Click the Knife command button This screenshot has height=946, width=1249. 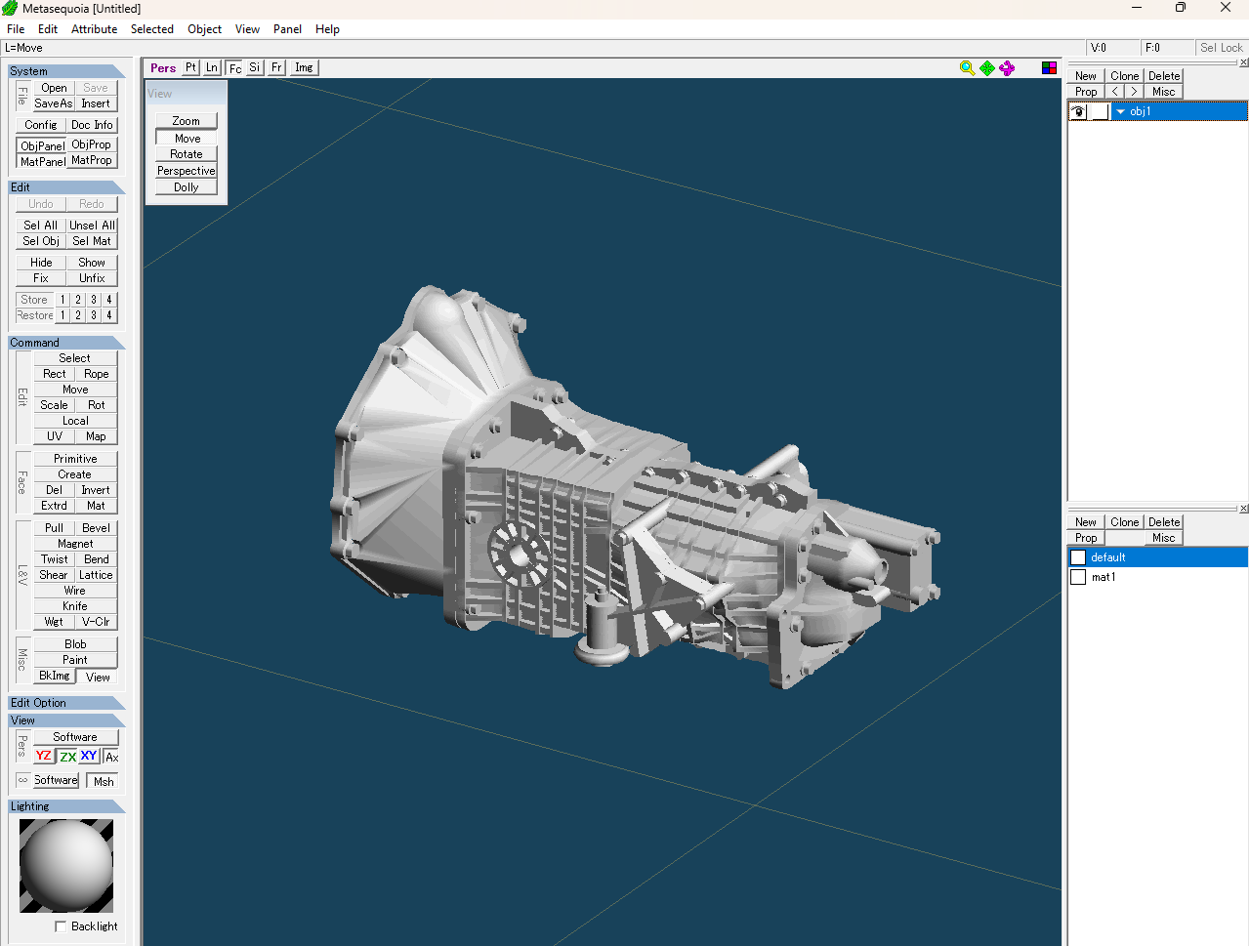tap(75, 606)
